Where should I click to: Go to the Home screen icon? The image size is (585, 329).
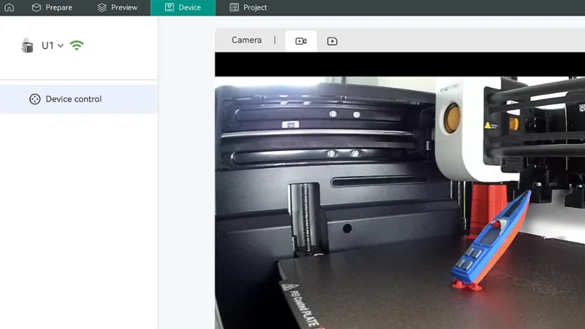pos(9,8)
